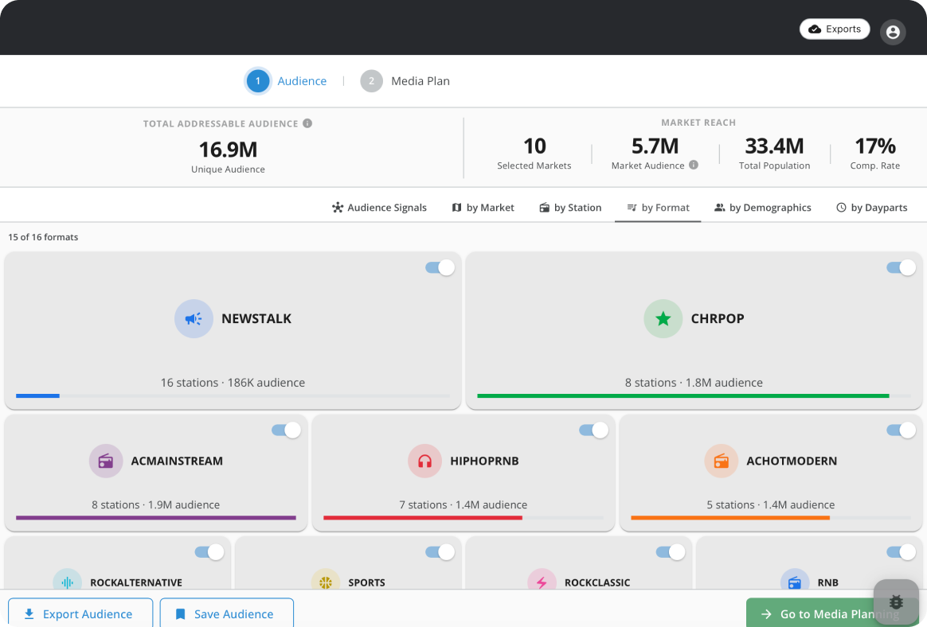Open the Exports button

click(x=835, y=29)
